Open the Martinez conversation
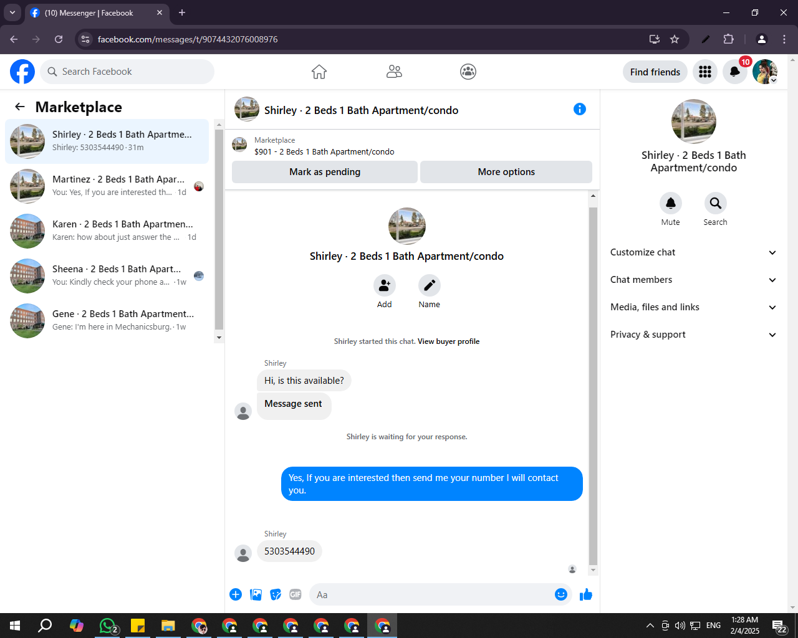This screenshot has width=798, height=638. [107, 186]
